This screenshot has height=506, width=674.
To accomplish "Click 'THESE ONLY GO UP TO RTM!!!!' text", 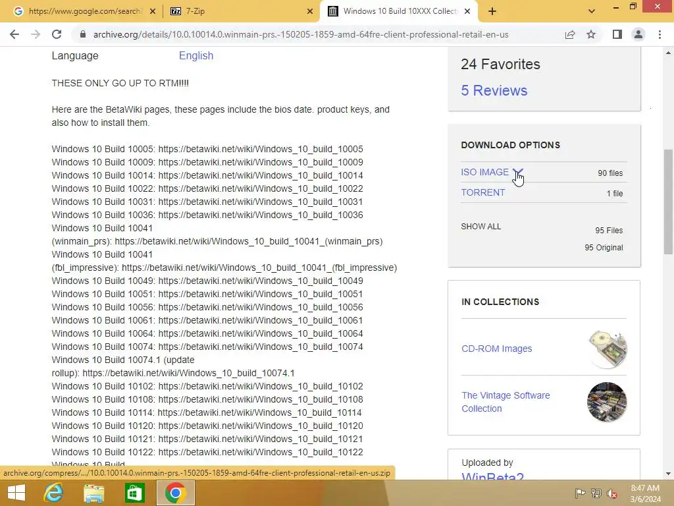I will tap(120, 83).
